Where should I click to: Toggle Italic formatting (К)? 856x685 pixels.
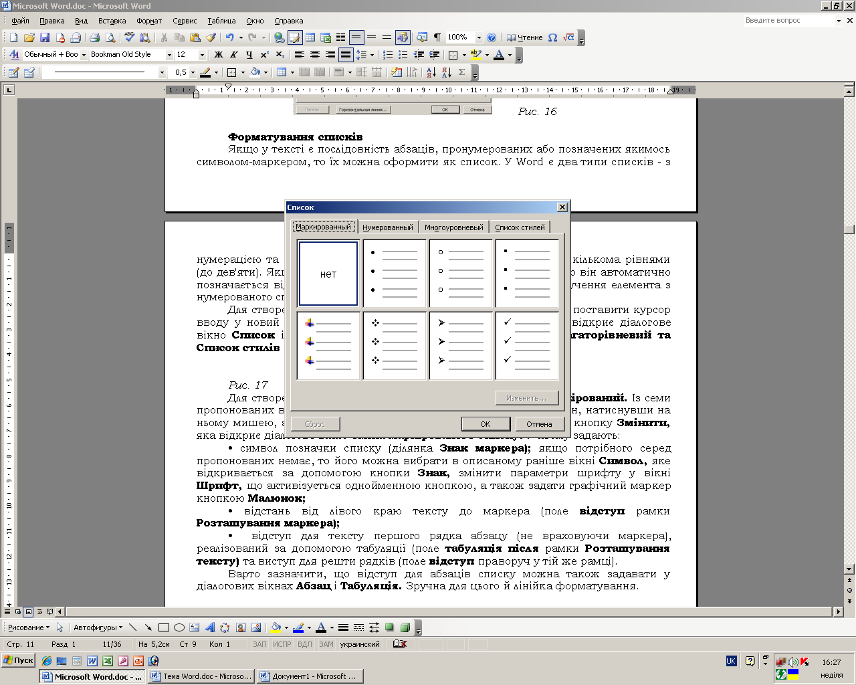click(x=233, y=55)
